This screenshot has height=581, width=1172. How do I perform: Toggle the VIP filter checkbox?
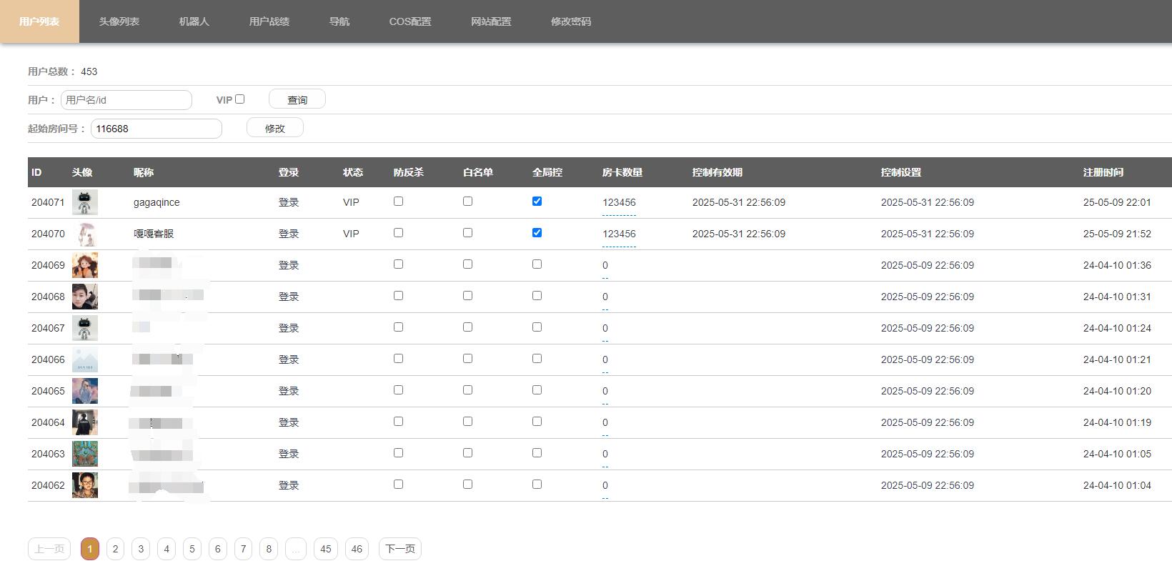point(240,99)
